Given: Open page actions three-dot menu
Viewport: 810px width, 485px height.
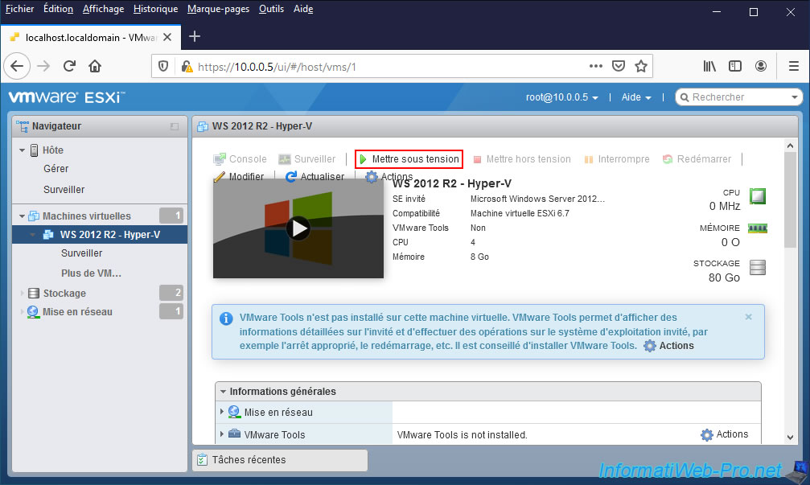Looking at the screenshot, I should [x=595, y=66].
